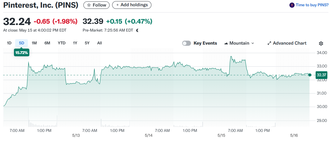Viewport: 329px width, 141px height.
Task: Click the chart settings gear icon
Action: coord(321,43)
